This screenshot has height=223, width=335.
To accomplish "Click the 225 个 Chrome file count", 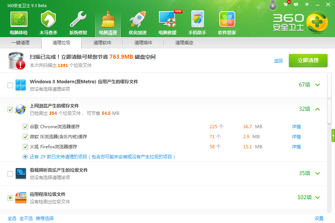I will click(216, 126).
